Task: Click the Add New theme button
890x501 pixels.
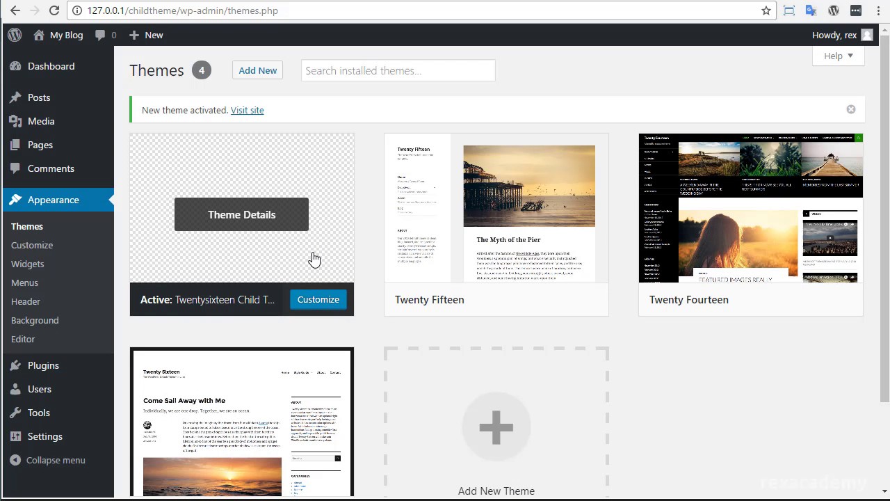Action: pos(257,70)
